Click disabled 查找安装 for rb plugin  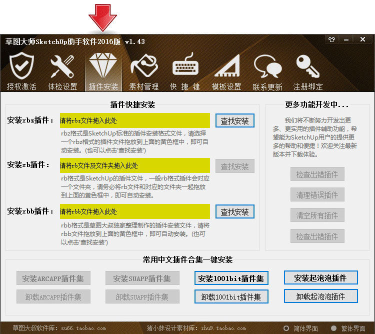[234, 166]
